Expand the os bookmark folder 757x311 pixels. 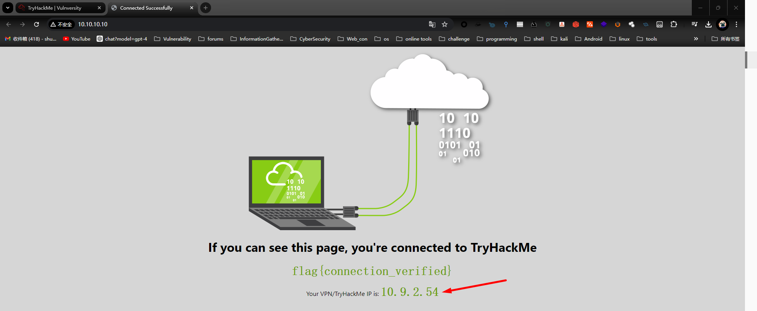pos(382,39)
